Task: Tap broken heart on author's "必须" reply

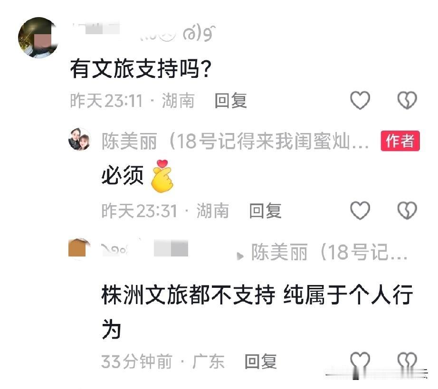Action: pos(407,210)
